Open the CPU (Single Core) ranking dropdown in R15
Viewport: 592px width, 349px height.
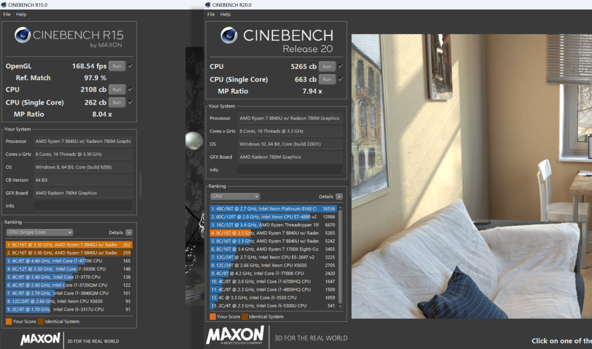(x=40, y=232)
